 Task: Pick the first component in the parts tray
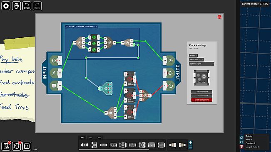coord(85,145)
